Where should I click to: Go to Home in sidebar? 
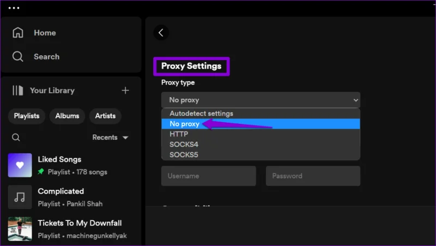tap(45, 33)
